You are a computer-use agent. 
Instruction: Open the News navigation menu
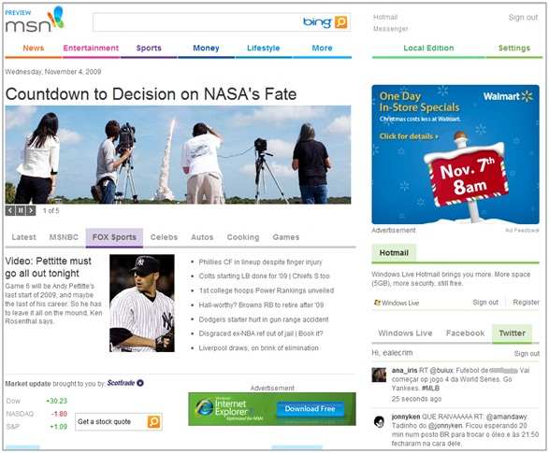[34, 49]
